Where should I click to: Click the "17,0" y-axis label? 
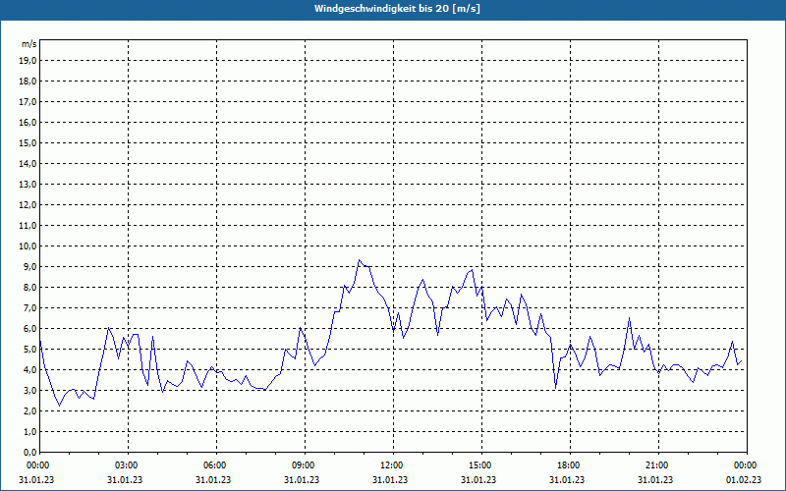[x=28, y=102]
